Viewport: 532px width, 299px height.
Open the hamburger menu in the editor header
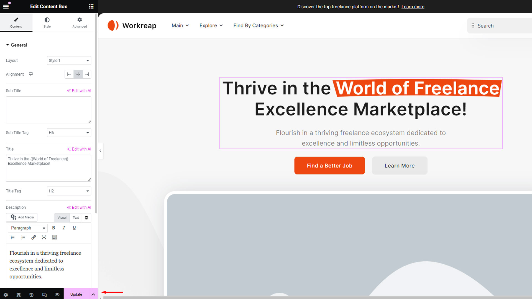click(x=6, y=6)
